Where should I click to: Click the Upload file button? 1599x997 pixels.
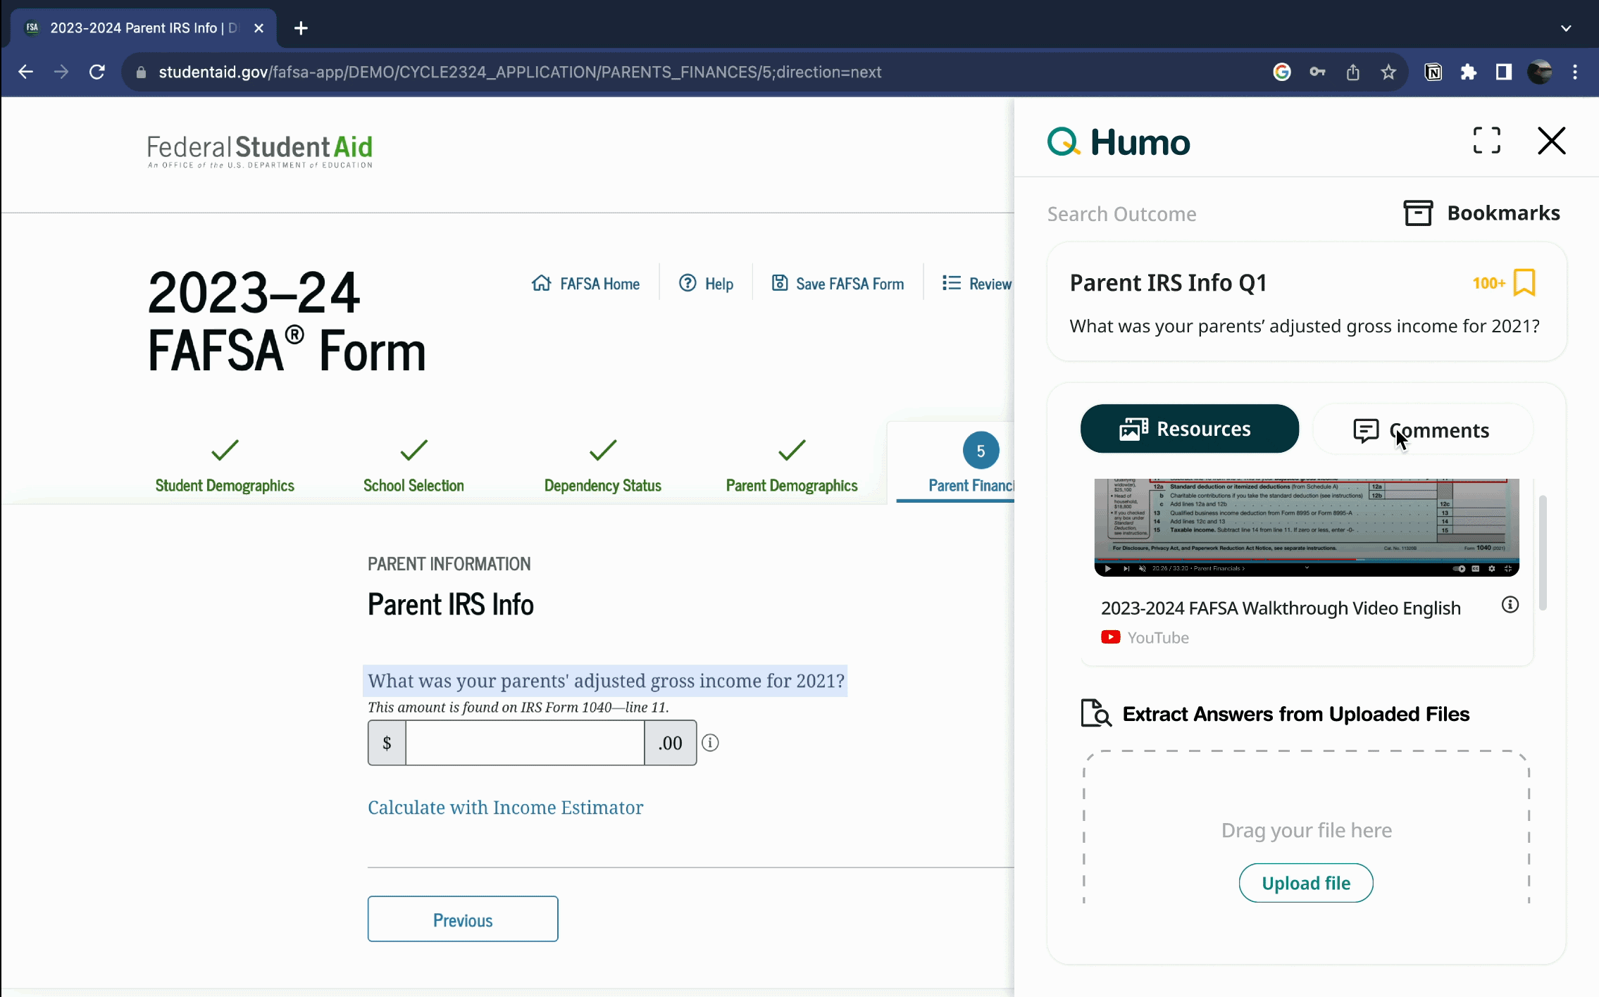tap(1306, 883)
